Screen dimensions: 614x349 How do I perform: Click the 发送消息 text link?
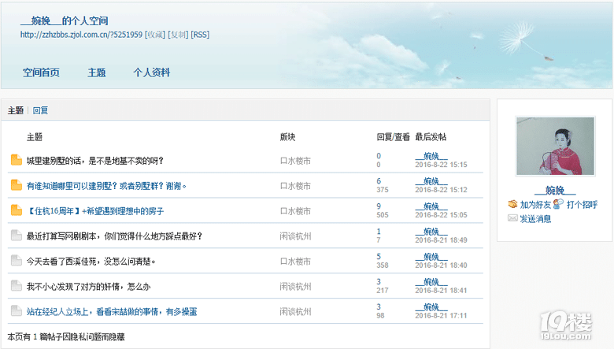point(535,218)
